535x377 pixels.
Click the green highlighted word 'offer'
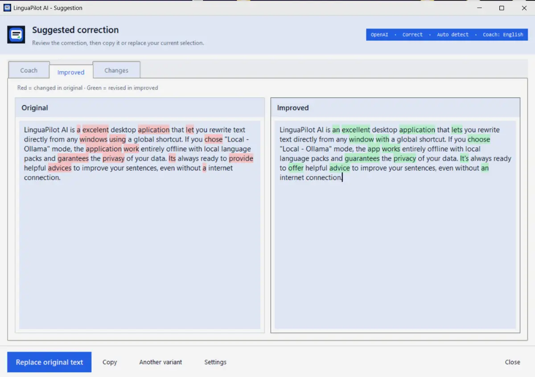pyautogui.click(x=296, y=168)
